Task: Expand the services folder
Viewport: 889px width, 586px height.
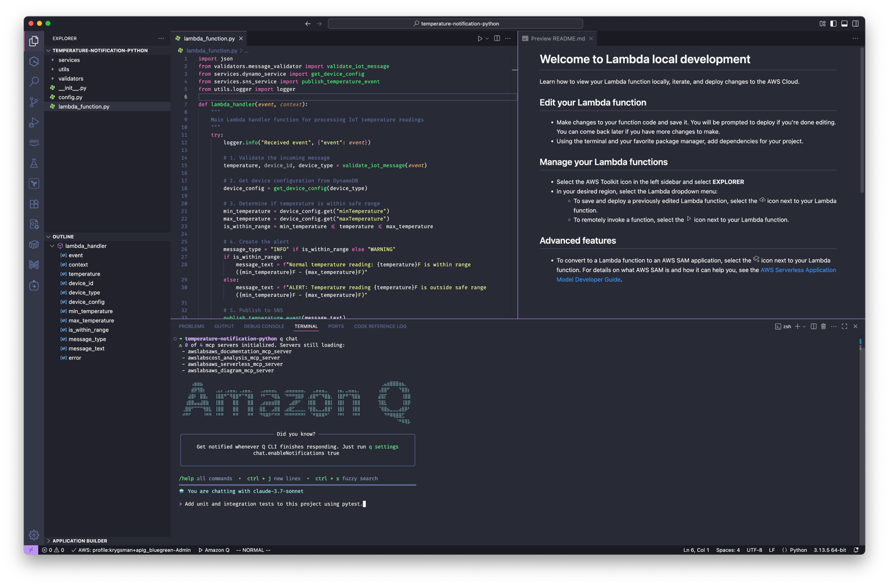Action: point(108,60)
